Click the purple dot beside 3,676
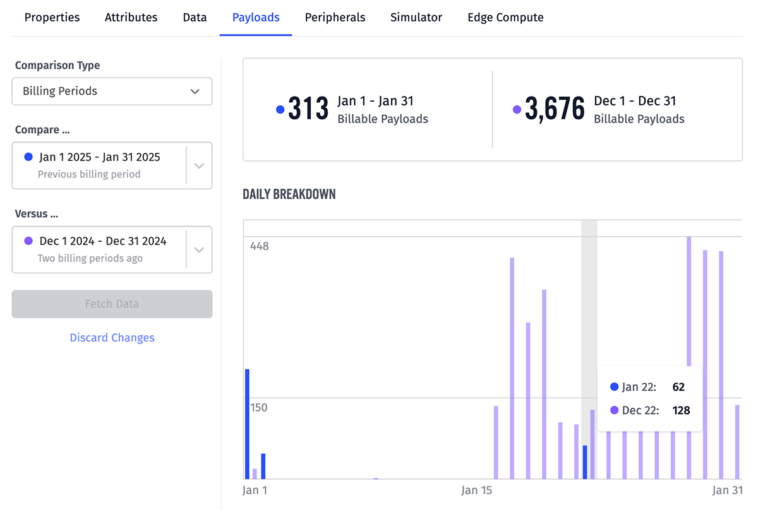 (517, 109)
